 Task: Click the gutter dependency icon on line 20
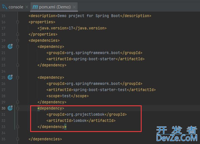[x=10, y=47]
